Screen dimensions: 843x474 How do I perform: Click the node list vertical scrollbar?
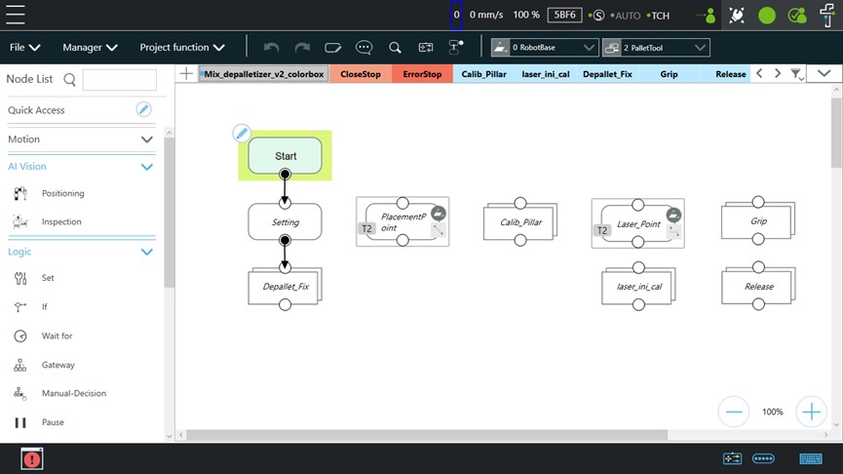(x=170, y=214)
